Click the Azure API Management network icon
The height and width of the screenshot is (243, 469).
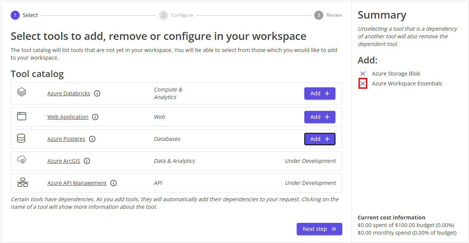(23, 183)
